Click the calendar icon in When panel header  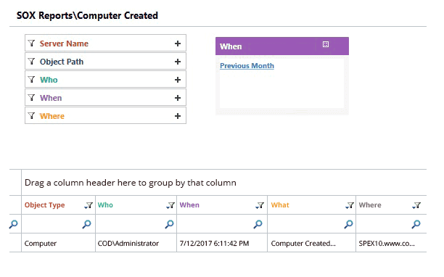pyautogui.click(x=326, y=44)
